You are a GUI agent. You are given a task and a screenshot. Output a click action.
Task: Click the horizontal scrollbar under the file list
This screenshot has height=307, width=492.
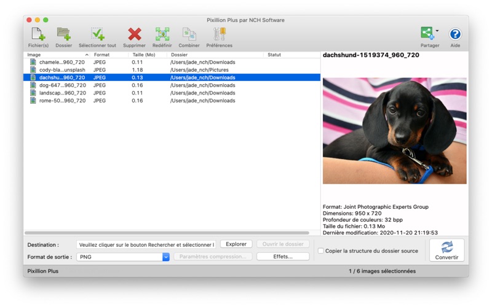167,233
